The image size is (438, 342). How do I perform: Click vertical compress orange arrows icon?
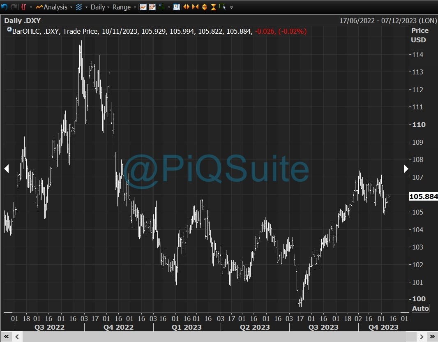point(213,7)
